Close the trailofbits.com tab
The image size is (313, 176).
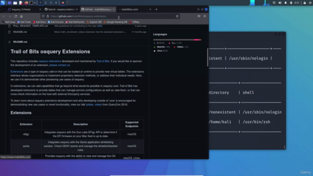click(150, 9)
